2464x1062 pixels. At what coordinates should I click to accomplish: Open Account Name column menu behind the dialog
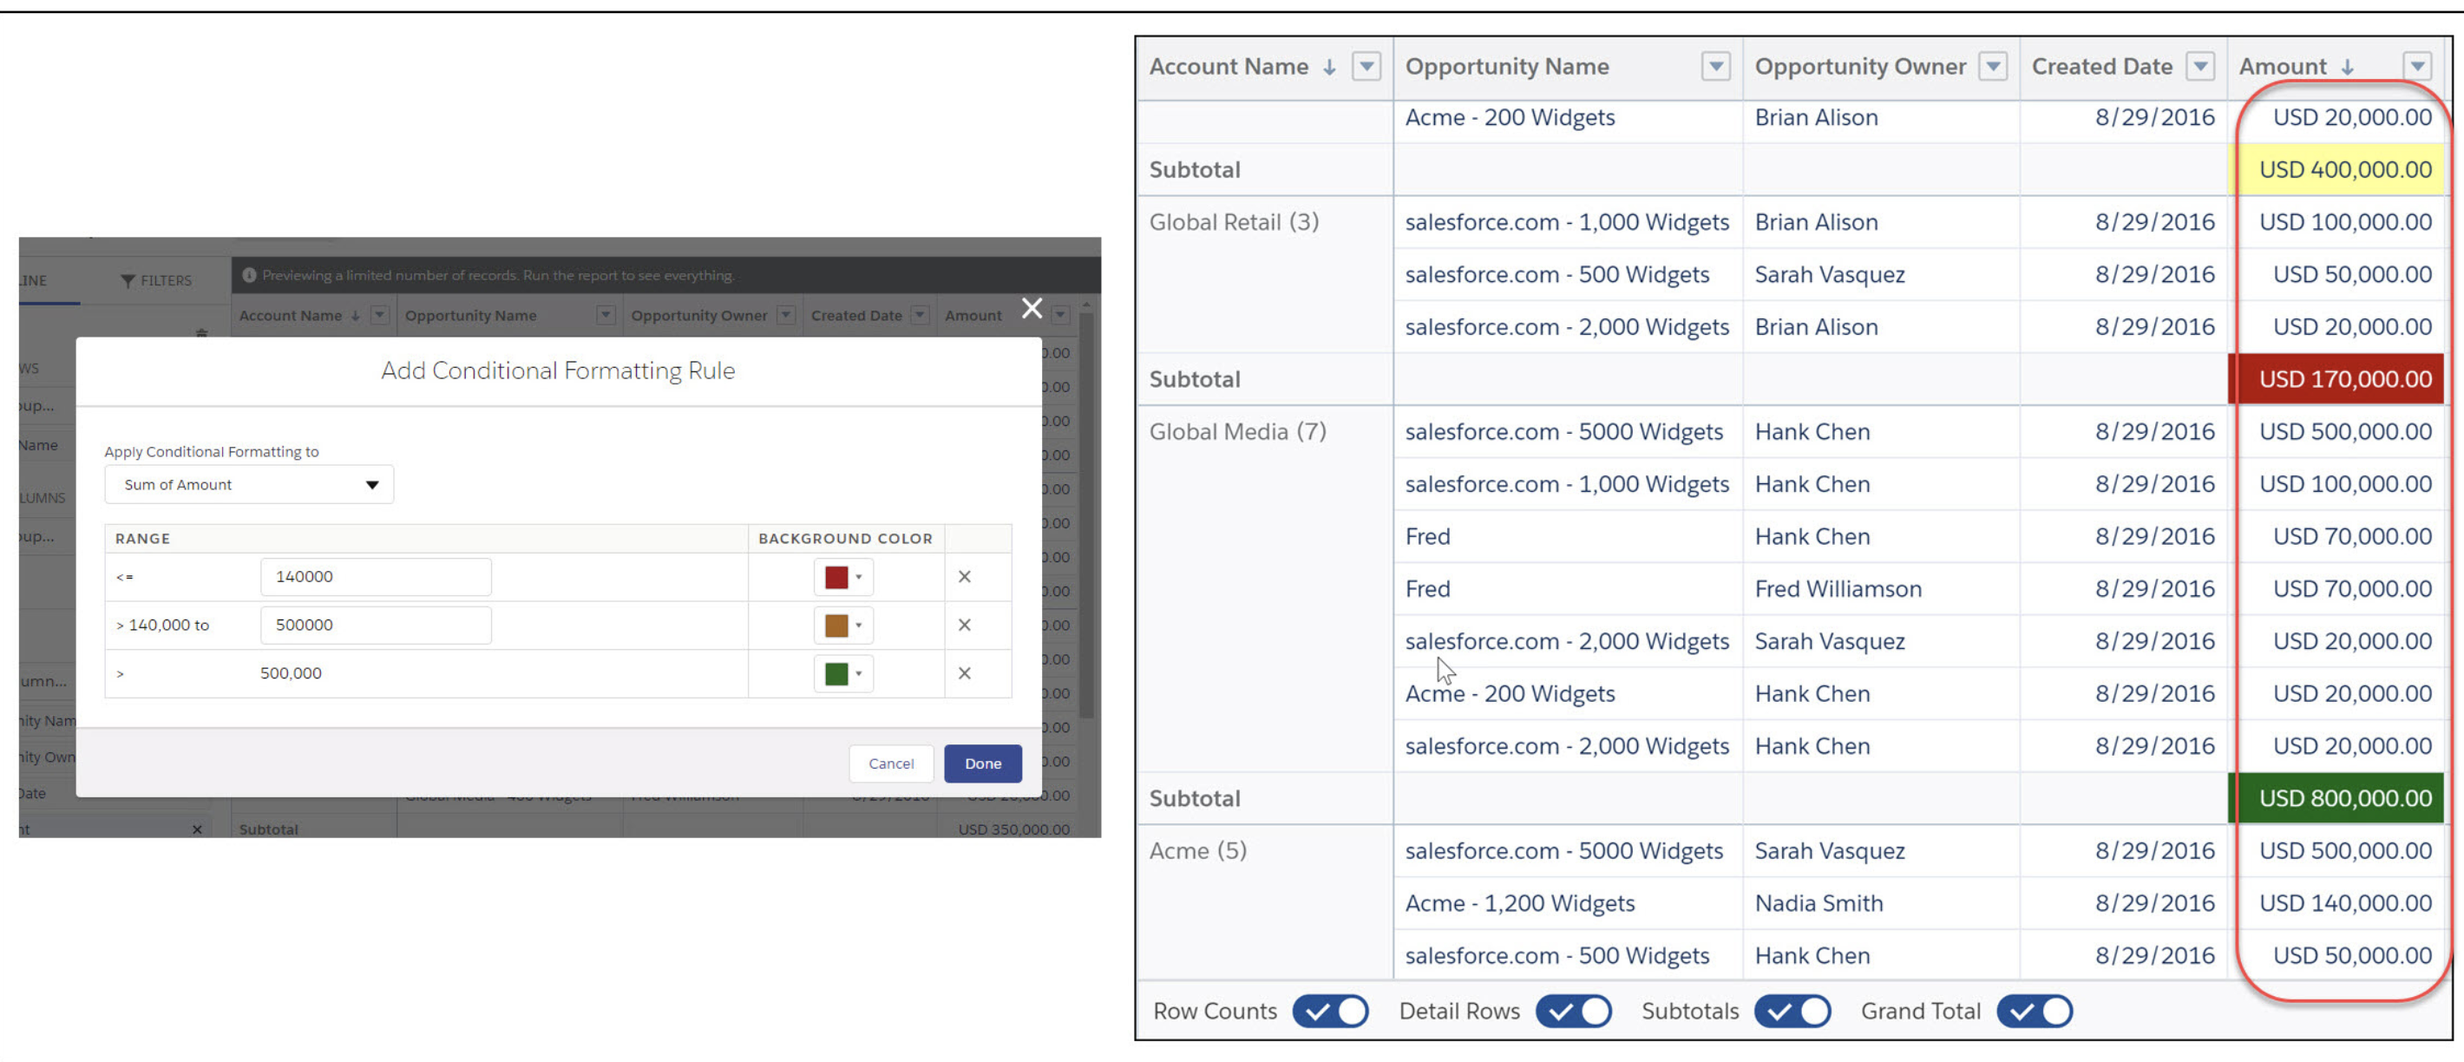[380, 315]
